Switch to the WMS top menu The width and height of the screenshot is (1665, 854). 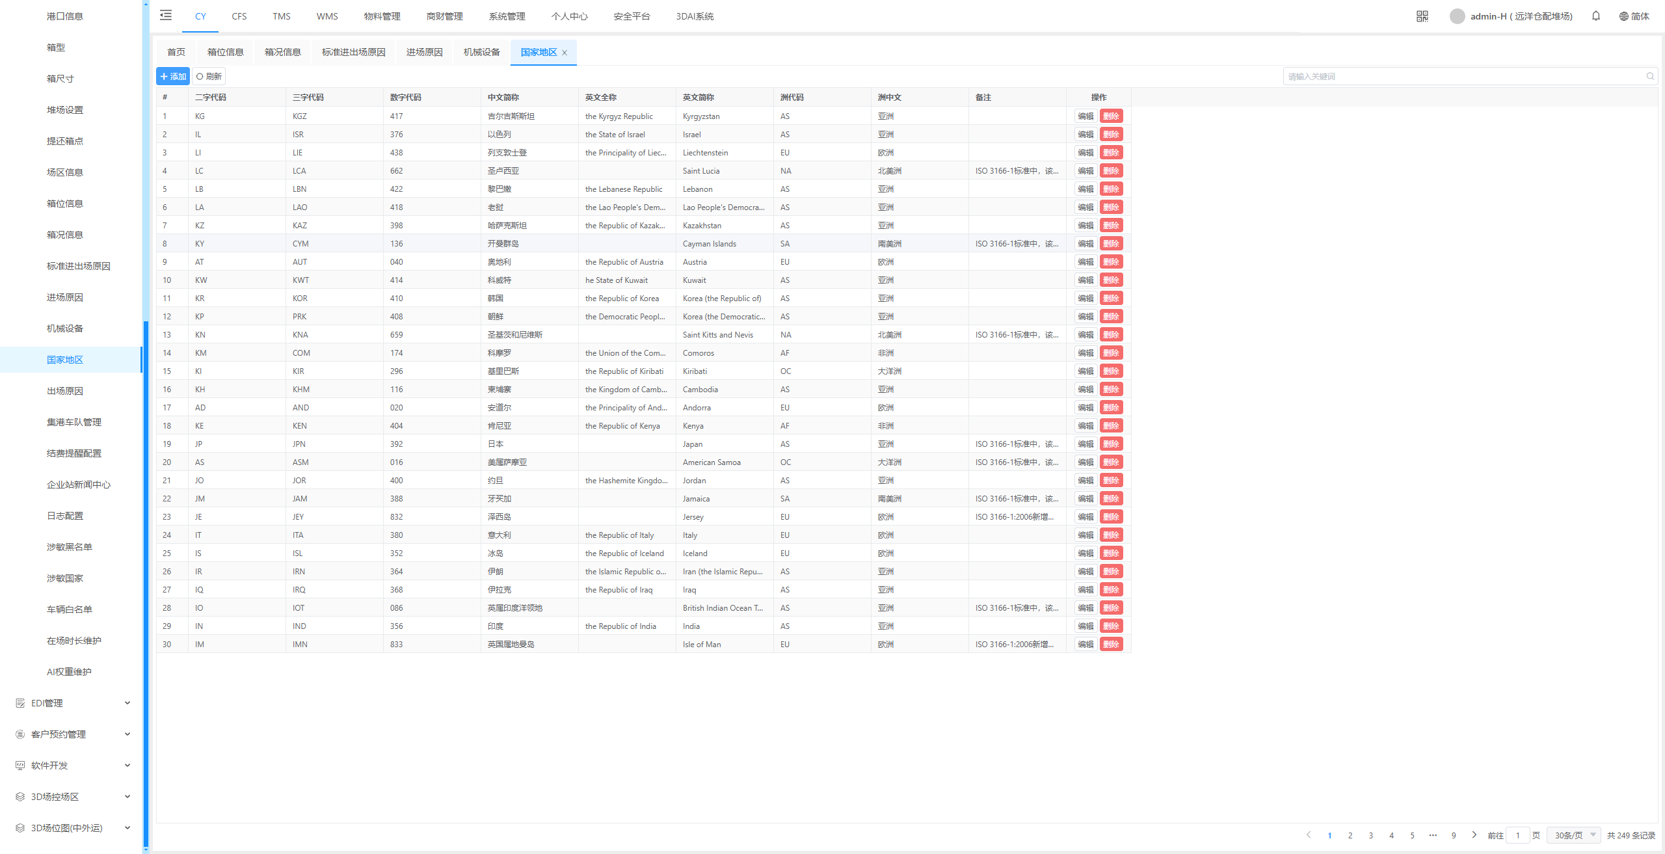(x=326, y=16)
